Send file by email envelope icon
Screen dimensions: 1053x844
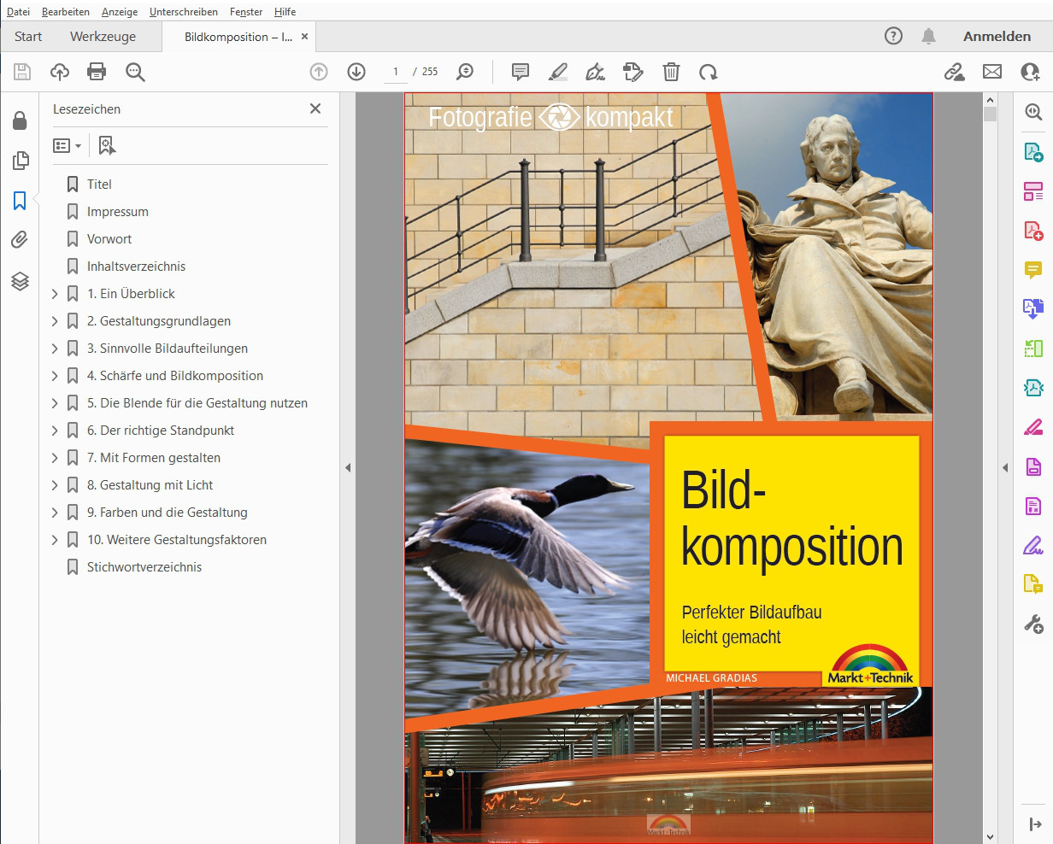pos(991,72)
